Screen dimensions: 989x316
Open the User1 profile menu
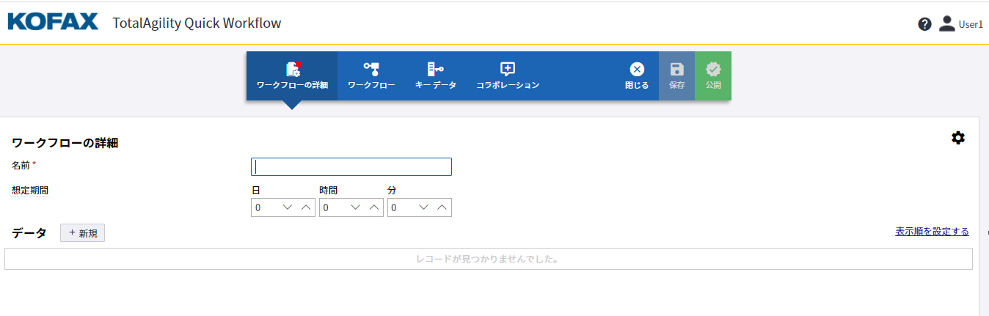[960, 24]
